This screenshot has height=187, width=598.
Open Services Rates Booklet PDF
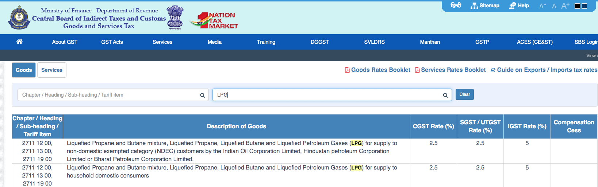450,70
